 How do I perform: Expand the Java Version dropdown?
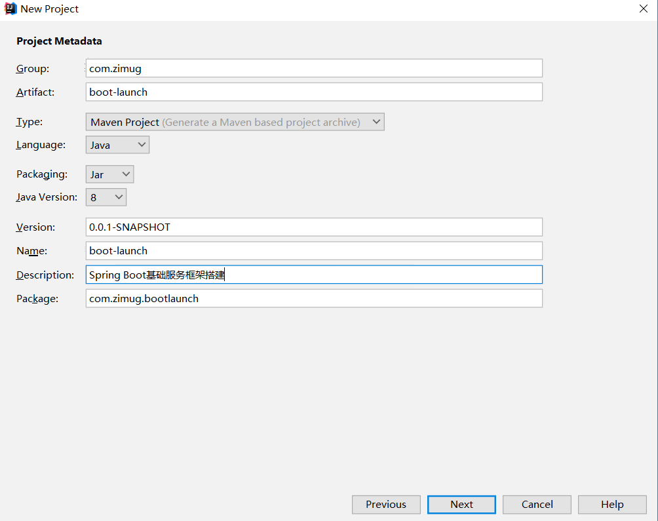(106, 197)
